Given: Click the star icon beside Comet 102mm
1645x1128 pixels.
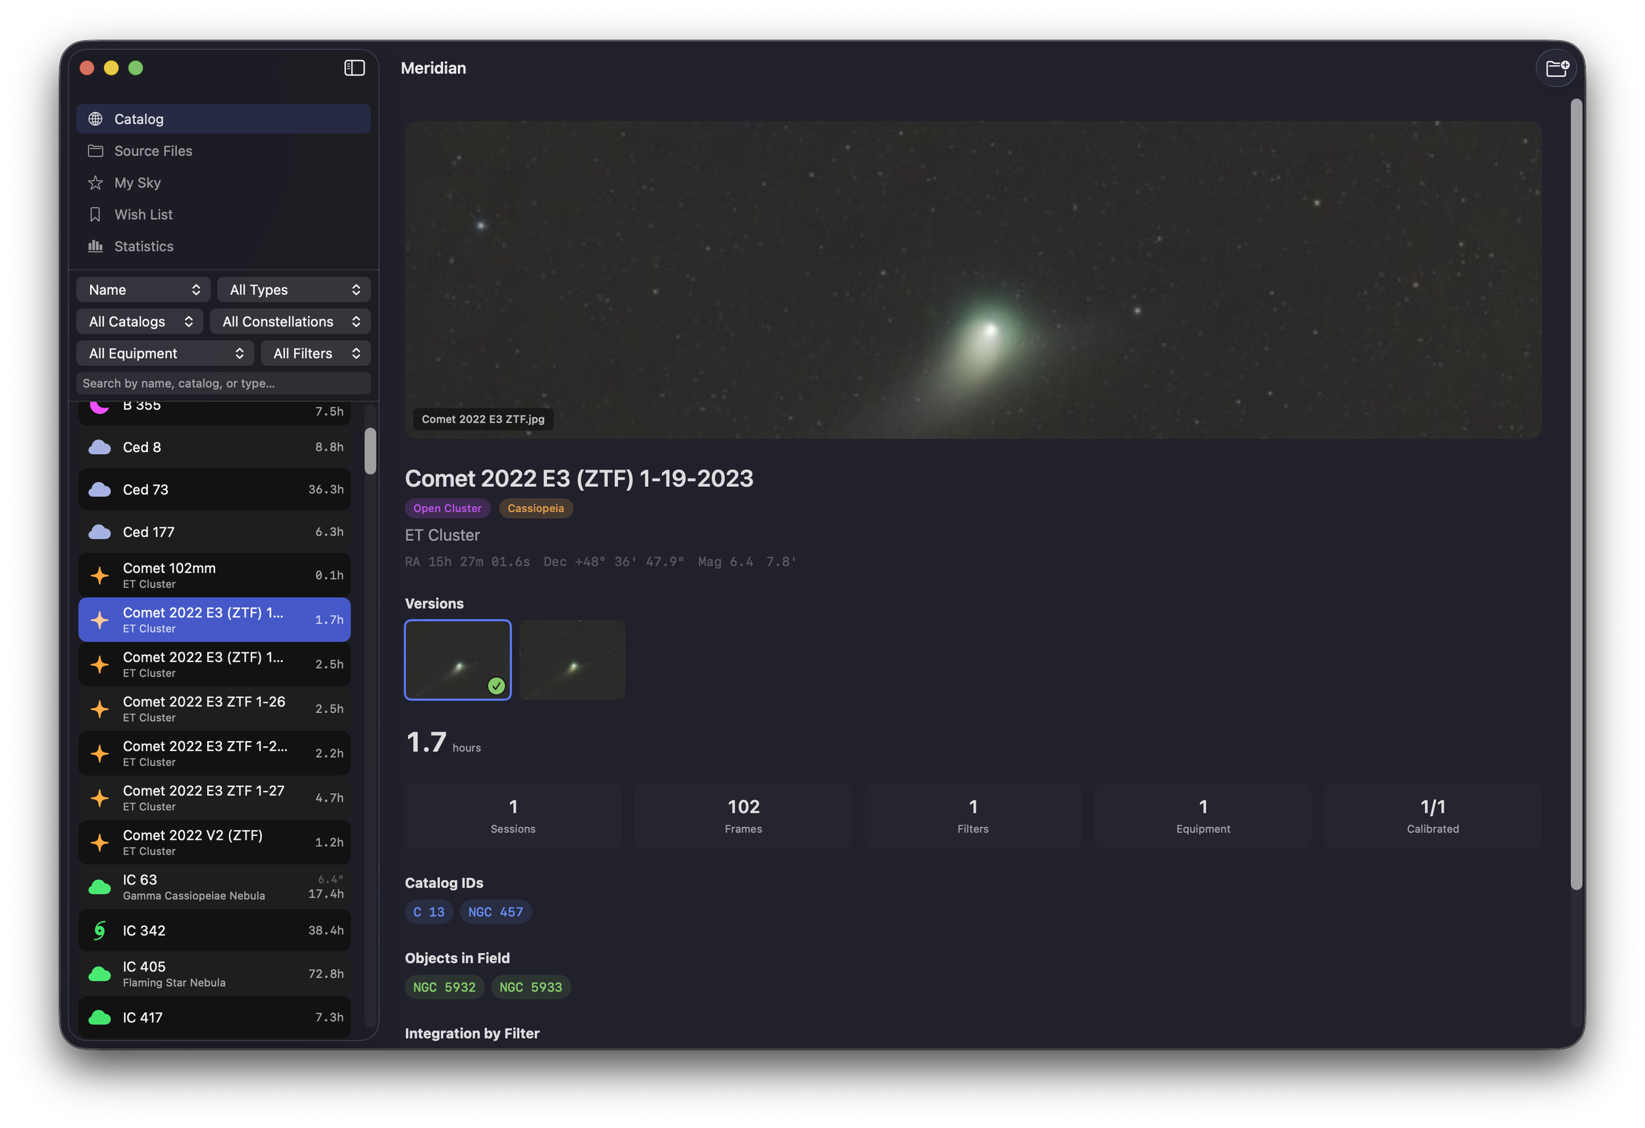Looking at the screenshot, I should click(99, 575).
